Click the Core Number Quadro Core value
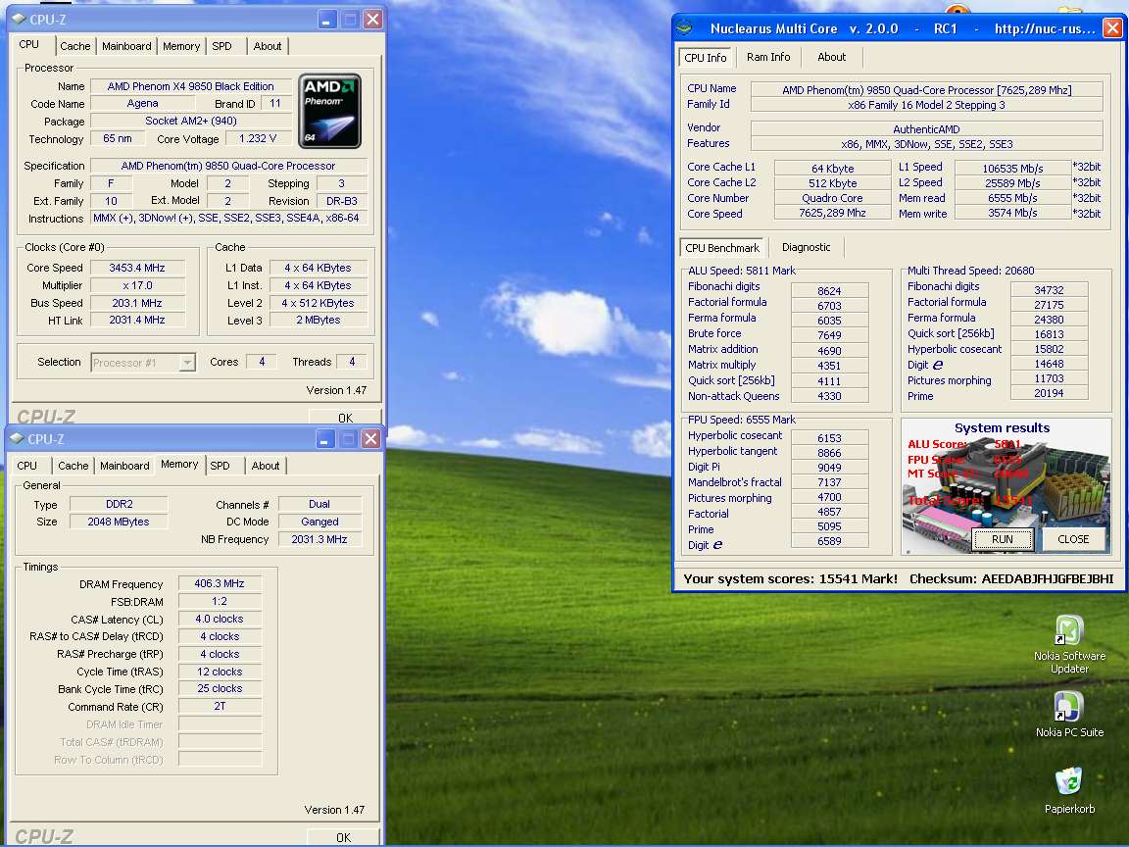Image resolution: width=1129 pixels, height=847 pixels. click(x=832, y=198)
